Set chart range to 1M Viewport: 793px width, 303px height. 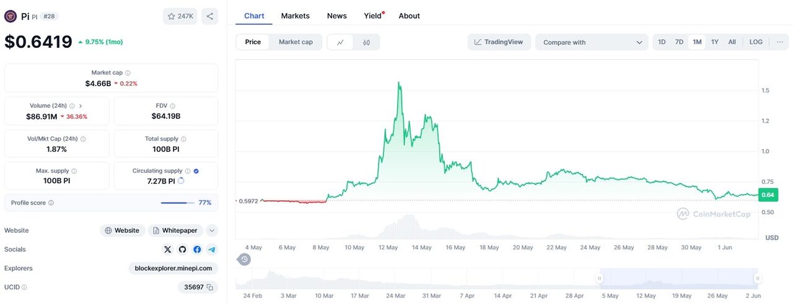[697, 42]
